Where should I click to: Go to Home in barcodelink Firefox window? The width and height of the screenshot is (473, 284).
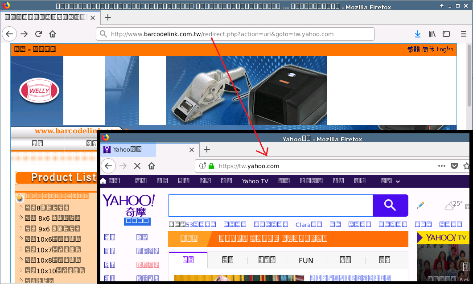click(x=53, y=34)
